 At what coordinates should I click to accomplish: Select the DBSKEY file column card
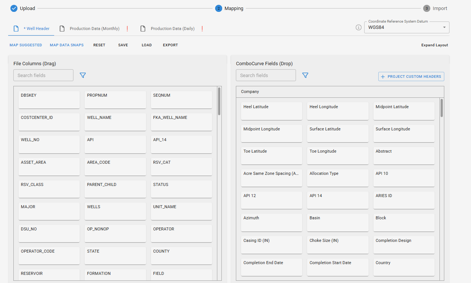tap(49, 100)
